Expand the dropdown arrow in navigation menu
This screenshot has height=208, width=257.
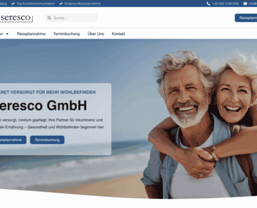(7, 34)
